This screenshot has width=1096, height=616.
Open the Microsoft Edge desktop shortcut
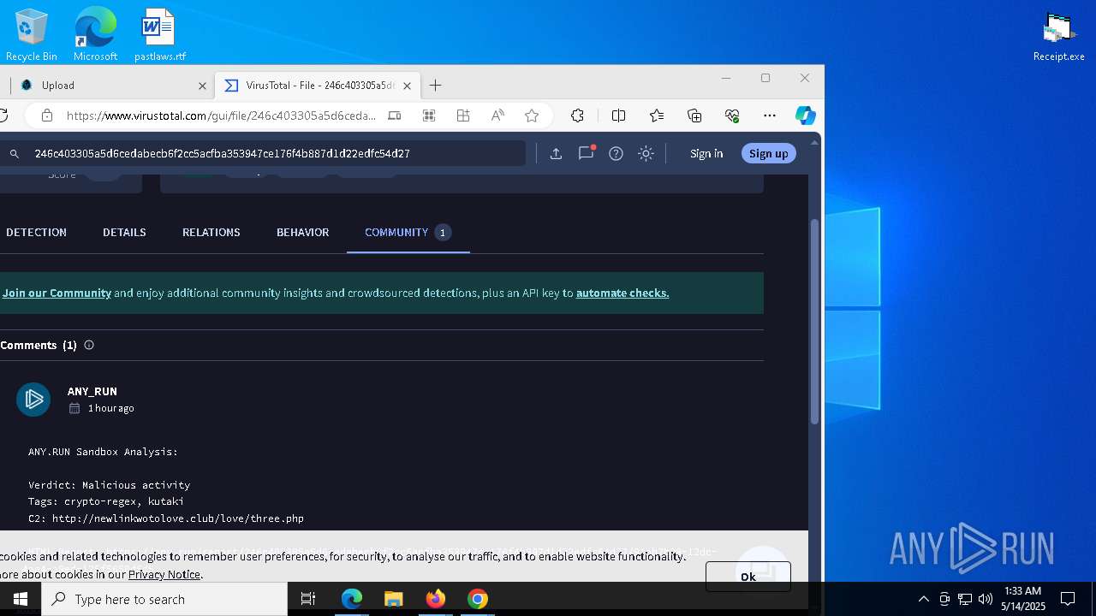pos(95,34)
